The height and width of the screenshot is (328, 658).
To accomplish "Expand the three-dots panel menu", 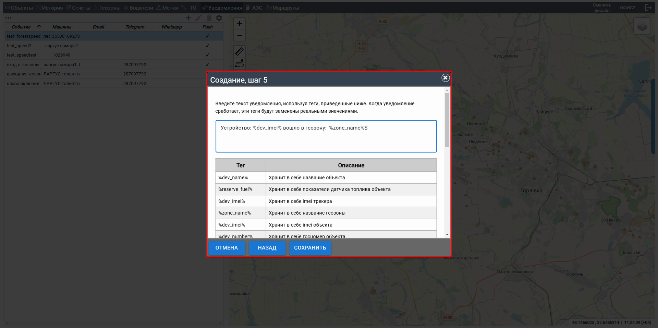I will (x=9, y=18).
